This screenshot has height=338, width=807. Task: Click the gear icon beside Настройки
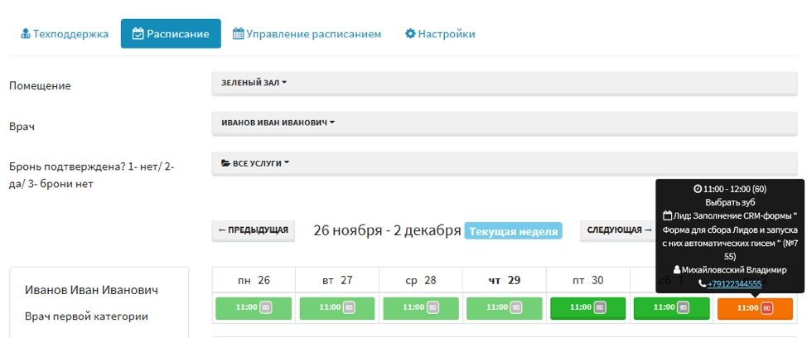(x=409, y=34)
